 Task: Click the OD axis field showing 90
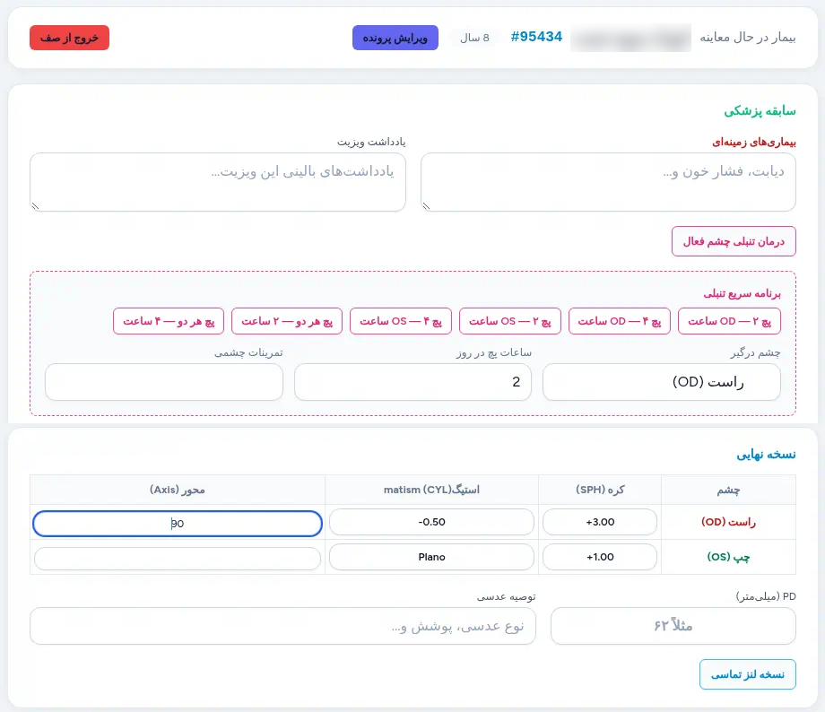(x=178, y=524)
